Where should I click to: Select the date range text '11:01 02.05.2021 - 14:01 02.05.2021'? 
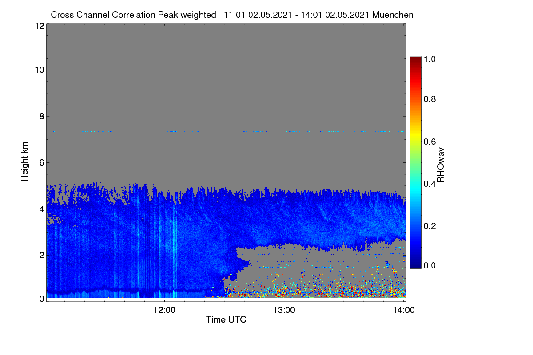click(x=297, y=15)
